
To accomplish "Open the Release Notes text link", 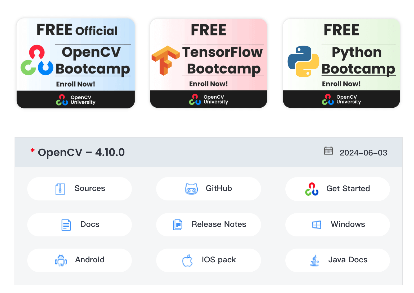I will pyautogui.click(x=219, y=224).
